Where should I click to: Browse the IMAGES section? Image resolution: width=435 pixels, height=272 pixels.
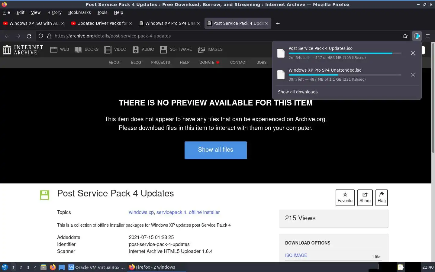point(210,50)
